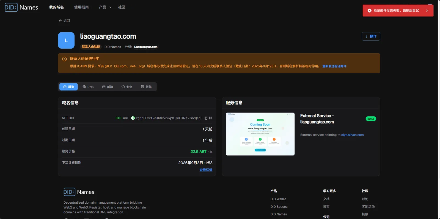Open DID Wallet footer link
Screen dimensions: 440x219
[x=278, y=199]
